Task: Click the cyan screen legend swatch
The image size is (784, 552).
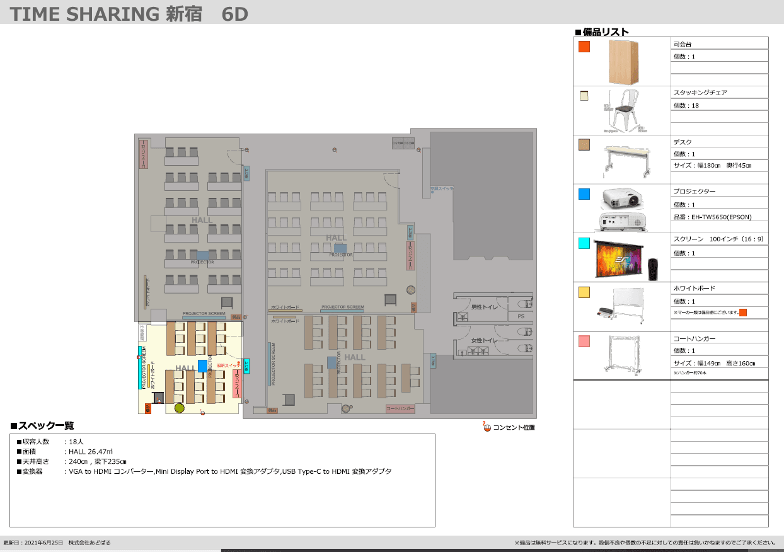Action: click(584, 243)
